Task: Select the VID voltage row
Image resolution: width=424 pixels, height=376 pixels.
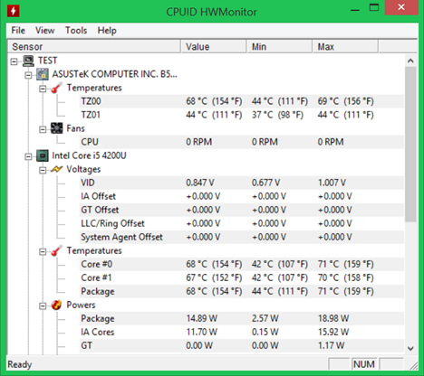Action: point(242,183)
